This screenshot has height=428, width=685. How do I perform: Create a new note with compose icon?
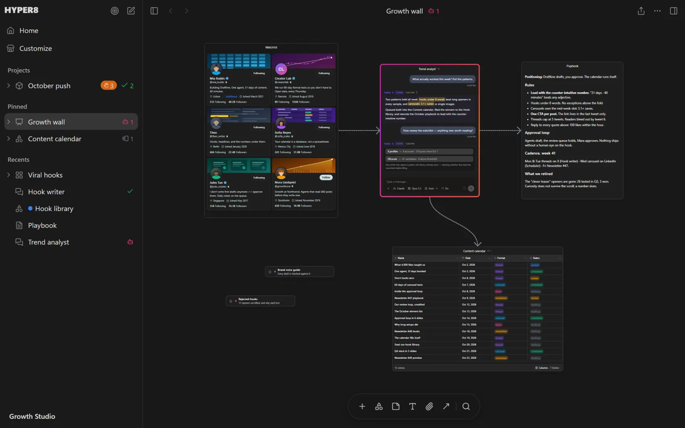131,11
